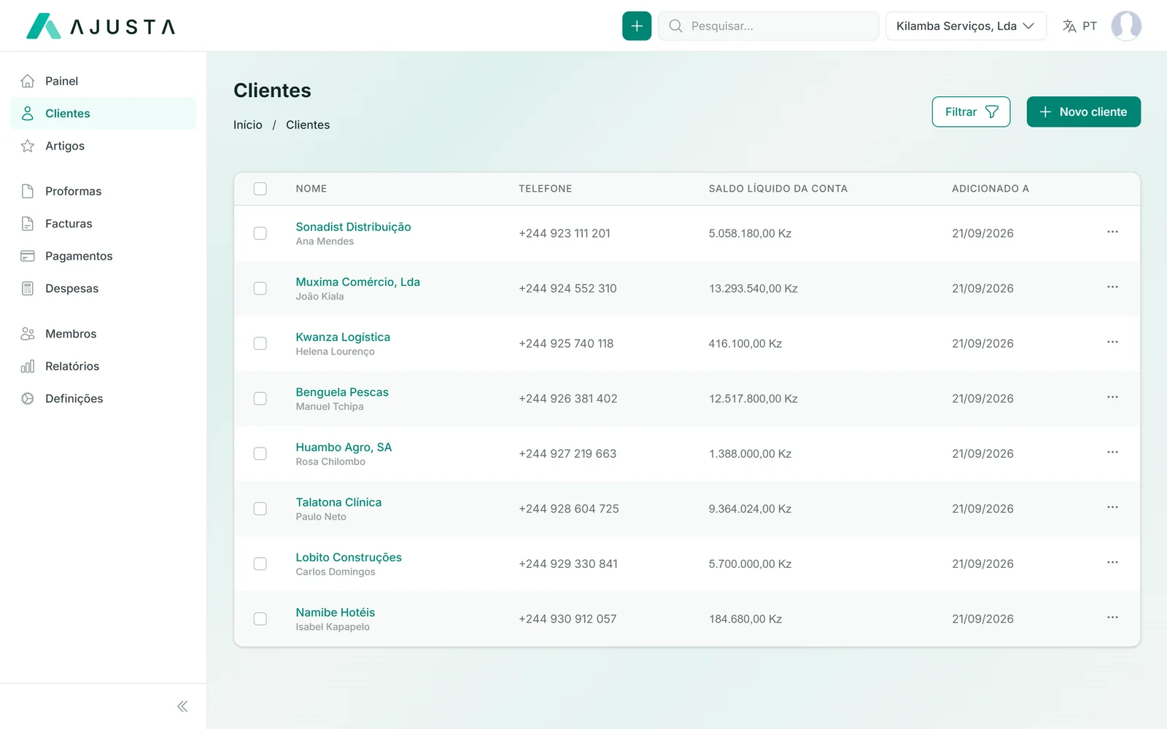
Task: Open the Talatona Clínica client link
Action: (338, 502)
